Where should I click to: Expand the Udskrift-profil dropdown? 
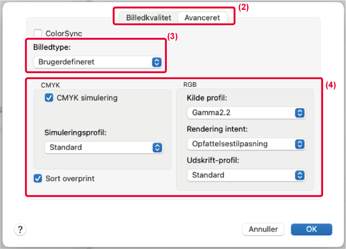pyautogui.click(x=246, y=175)
